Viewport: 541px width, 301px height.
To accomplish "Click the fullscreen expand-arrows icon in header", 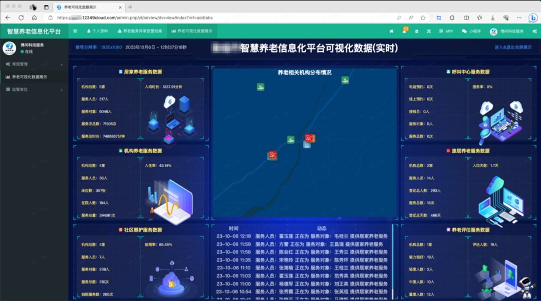I will pos(429,31).
